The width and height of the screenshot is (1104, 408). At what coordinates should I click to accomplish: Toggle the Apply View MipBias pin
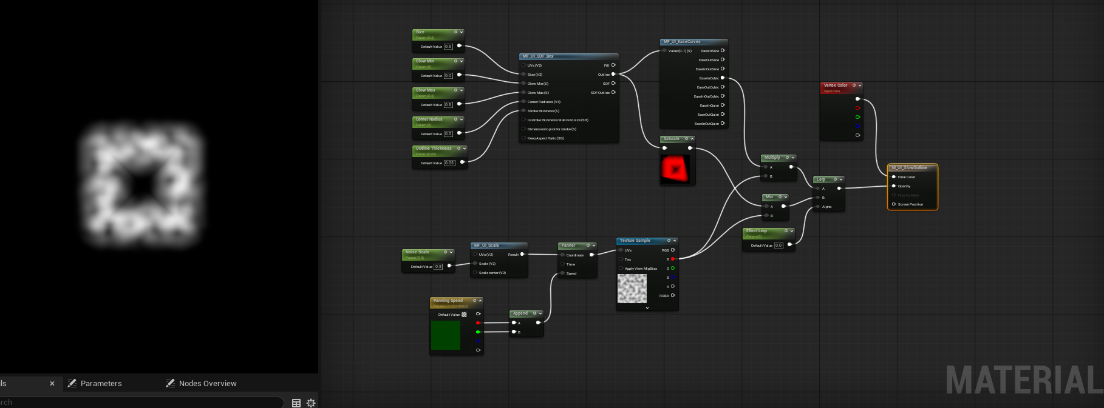[x=621, y=268]
